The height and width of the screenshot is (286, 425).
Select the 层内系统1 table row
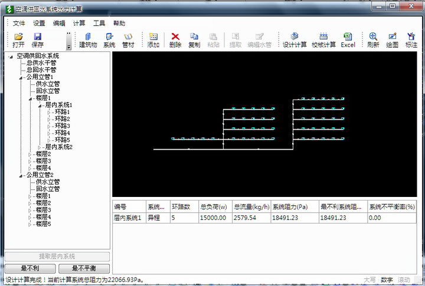click(x=127, y=218)
